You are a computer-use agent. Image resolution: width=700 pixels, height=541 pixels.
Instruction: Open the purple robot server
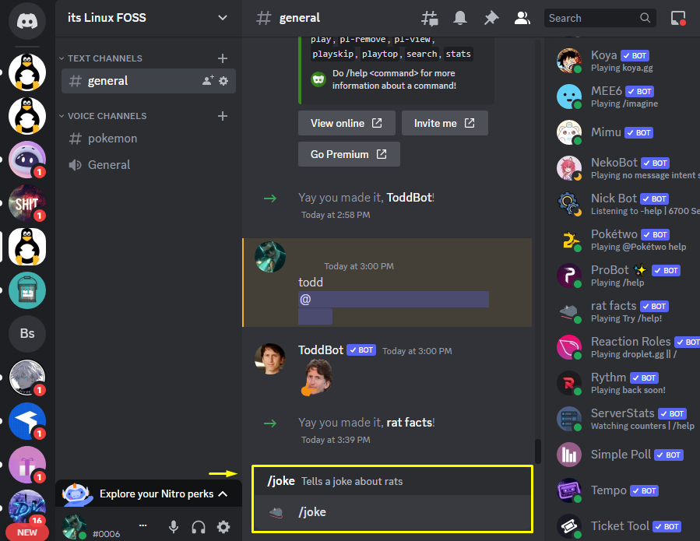[x=27, y=160]
